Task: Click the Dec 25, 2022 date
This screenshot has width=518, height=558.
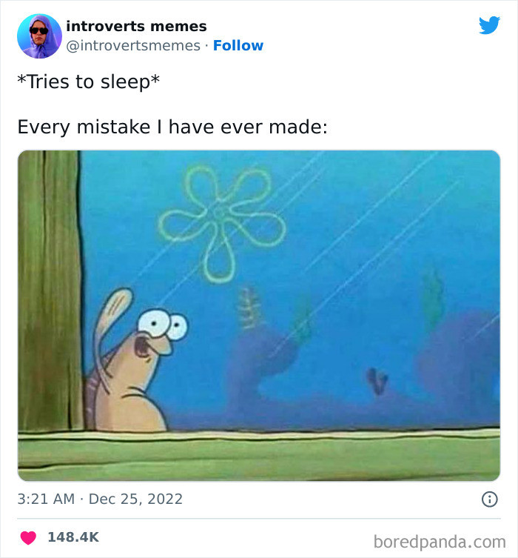Action: click(135, 499)
